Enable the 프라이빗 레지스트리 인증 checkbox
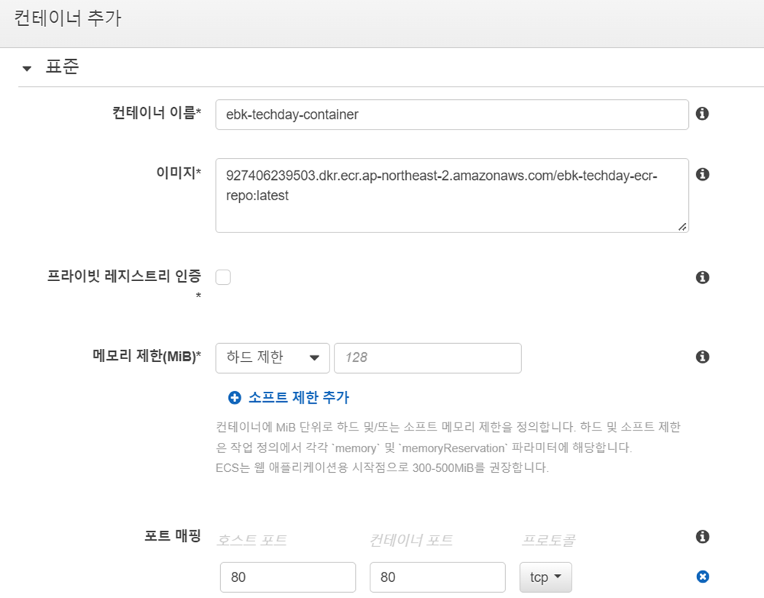Screen dimensions: 764x598 pos(224,277)
